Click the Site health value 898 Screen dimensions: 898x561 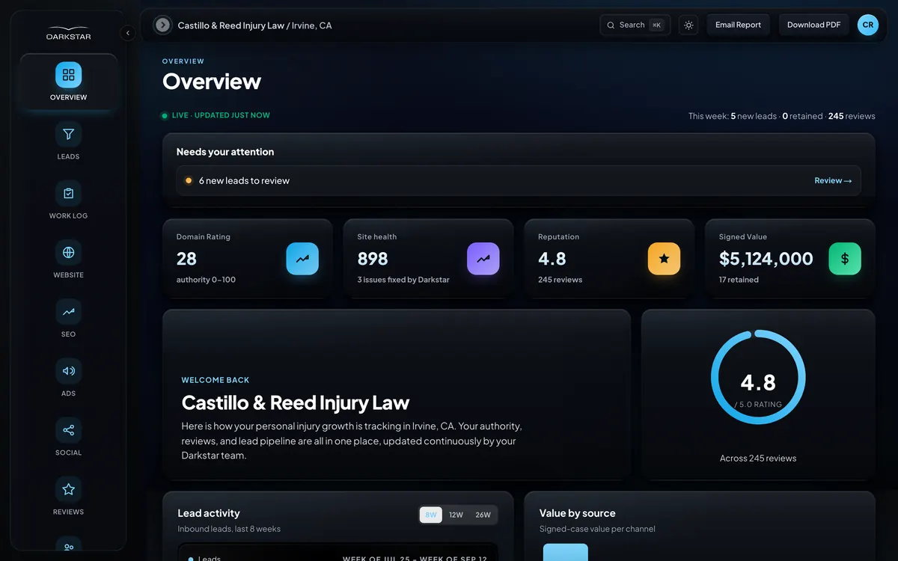(373, 259)
